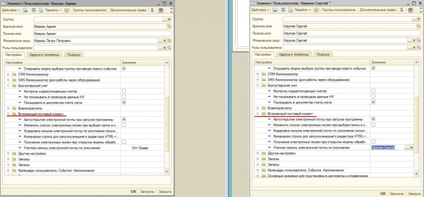The width and height of the screenshot is (424, 197).
Task: Switch to Подписи tab in Наумов Сергей window
Action: pos(323,55)
